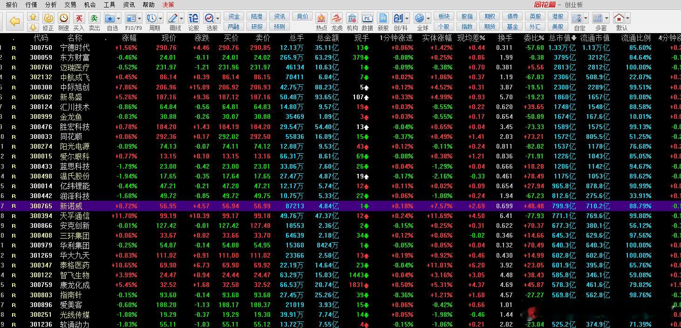Select the 天孚通信 stock name
This screenshot has height=328, width=681.
click(x=75, y=216)
